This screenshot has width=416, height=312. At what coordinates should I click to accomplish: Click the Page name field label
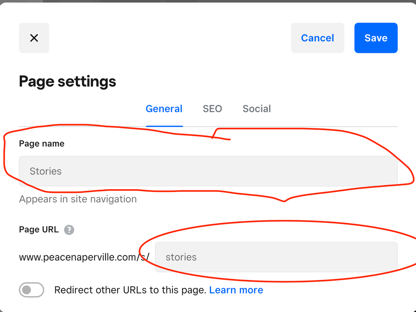click(42, 144)
